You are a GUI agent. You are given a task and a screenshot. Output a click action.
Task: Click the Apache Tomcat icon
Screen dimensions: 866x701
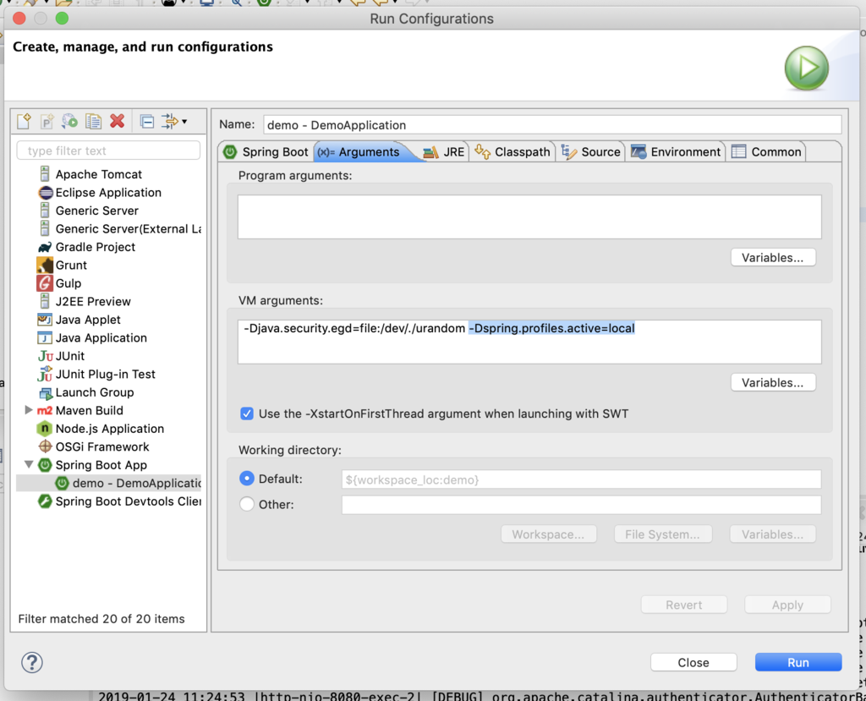click(45, 174)
